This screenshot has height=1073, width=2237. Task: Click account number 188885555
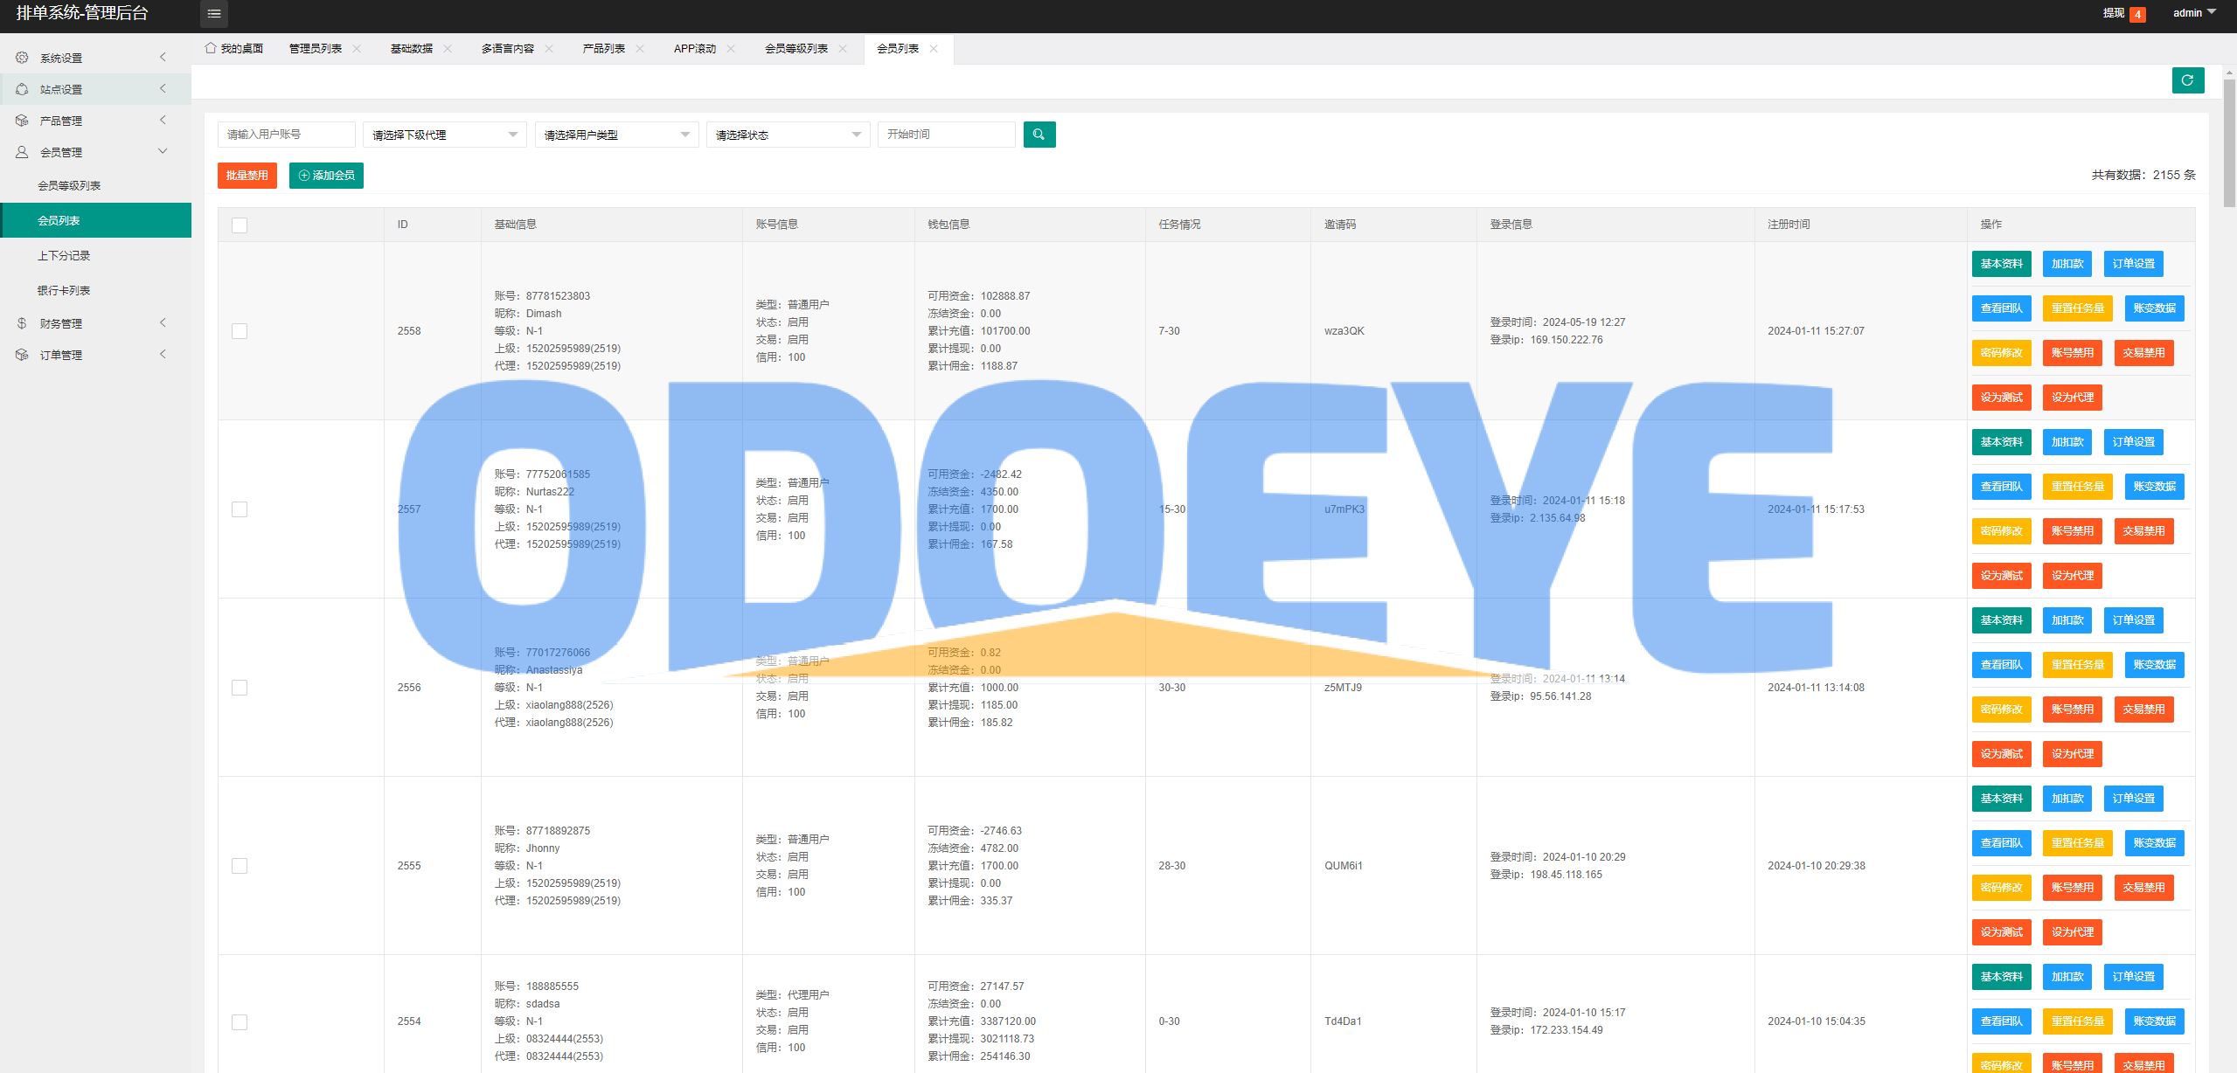552,986
